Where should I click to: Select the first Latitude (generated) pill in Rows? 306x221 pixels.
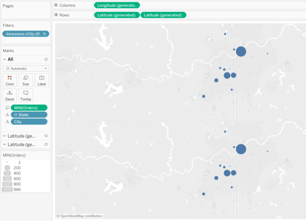click(x=117, y=15)
